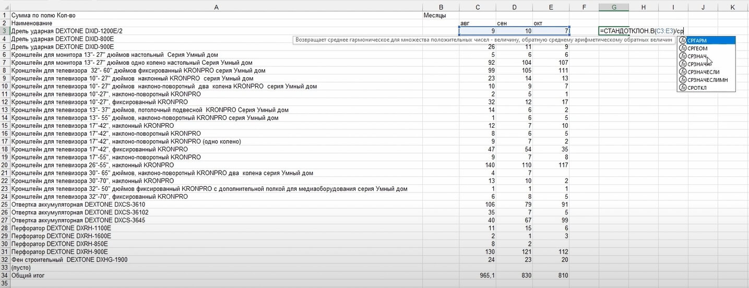Select column F header
The height and width of the screenshot is (288, 749).
point(584,7)
